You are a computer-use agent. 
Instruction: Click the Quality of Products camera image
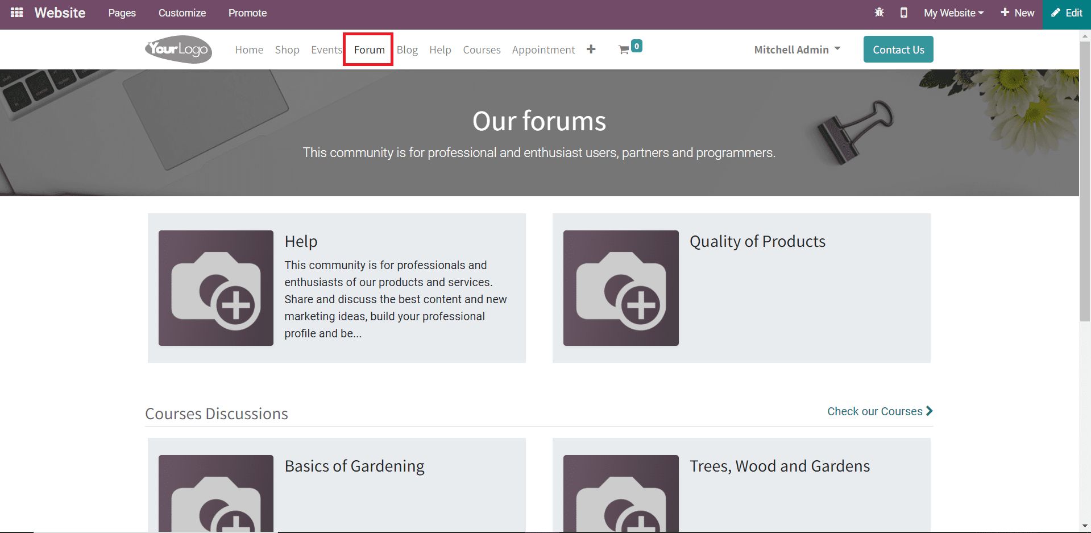[620, 288]
